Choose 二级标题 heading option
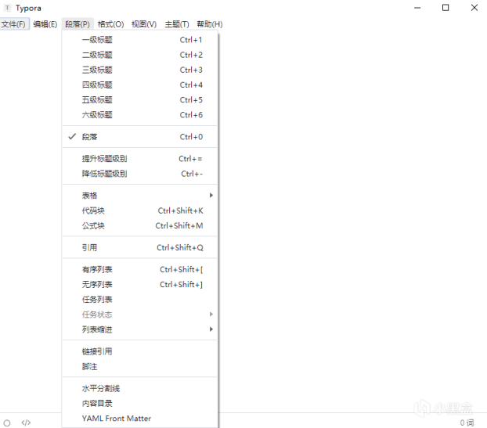 140,55
